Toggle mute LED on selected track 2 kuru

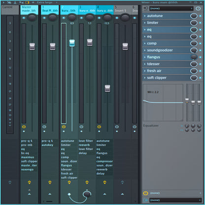[x=64, y=18]
